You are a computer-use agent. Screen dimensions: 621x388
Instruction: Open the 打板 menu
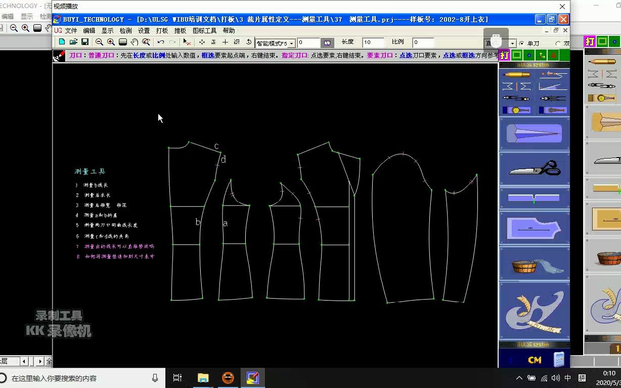click(x=162, y=30)
